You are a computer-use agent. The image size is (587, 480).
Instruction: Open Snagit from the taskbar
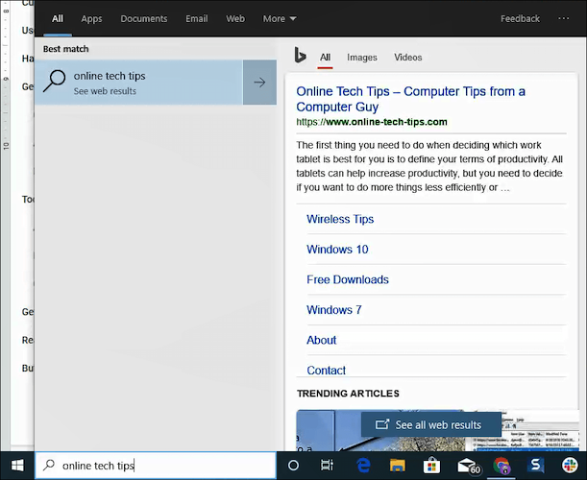click(x=537, y=466)
